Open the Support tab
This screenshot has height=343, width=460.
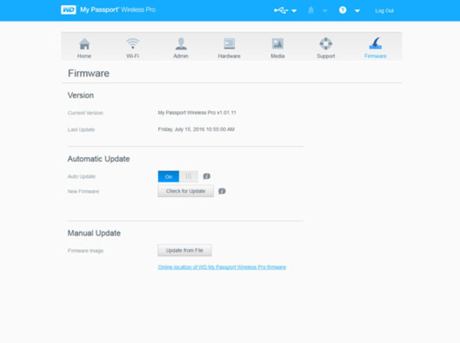click(x=326, y=48)
